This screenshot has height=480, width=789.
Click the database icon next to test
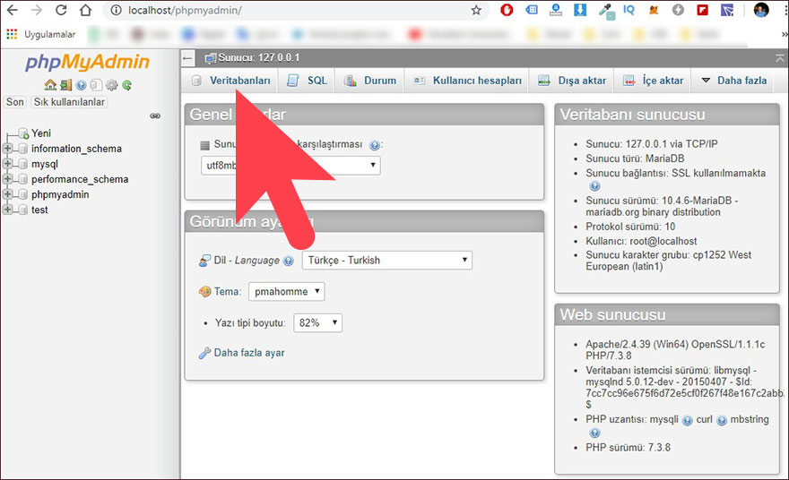22,210
